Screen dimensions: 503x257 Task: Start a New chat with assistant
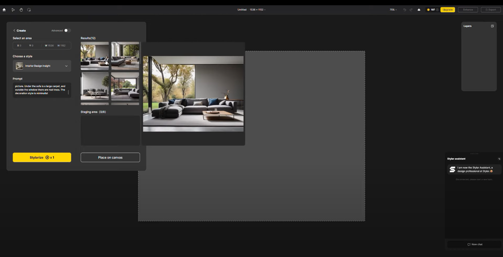pos(474,244)
